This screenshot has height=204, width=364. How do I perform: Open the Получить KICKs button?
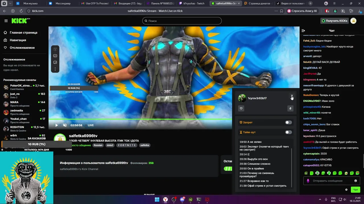[335, 21]
